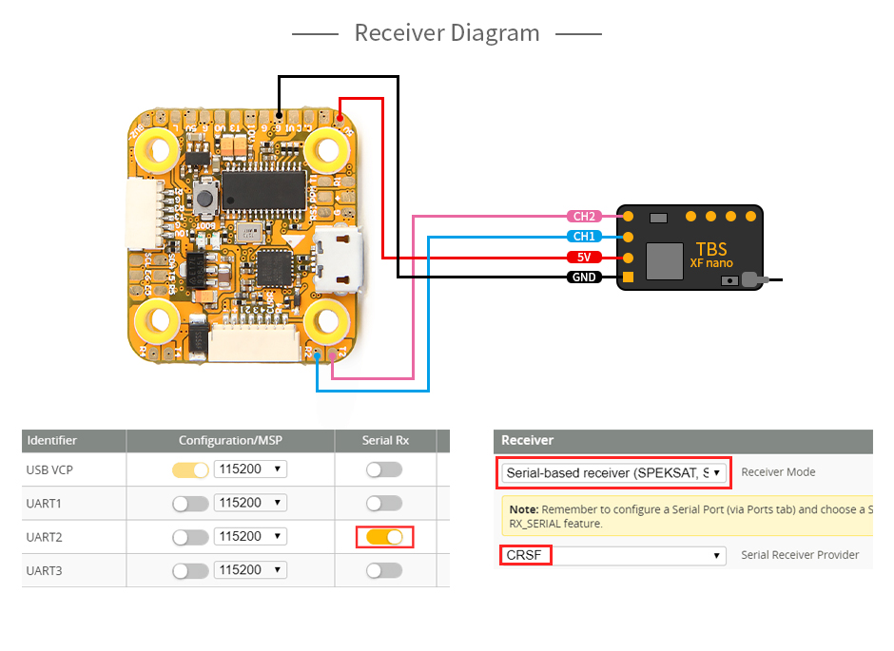
Task: Click the micro USB port on flight controller
Action: (338, 260)
